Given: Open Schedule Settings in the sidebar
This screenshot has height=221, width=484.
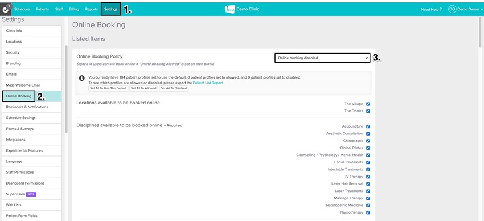Looking at the screenshot, I should 32,118.
